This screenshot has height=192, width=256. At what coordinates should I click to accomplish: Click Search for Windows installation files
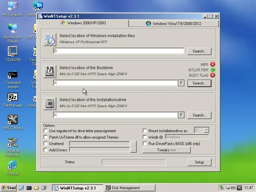point(199,51)
